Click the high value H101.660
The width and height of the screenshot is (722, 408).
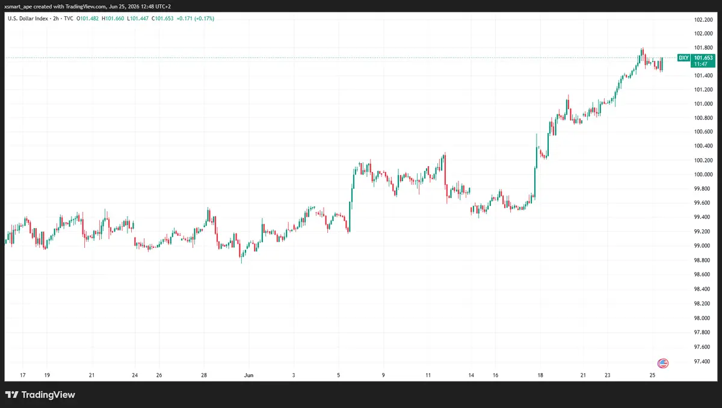pos(113,19)
